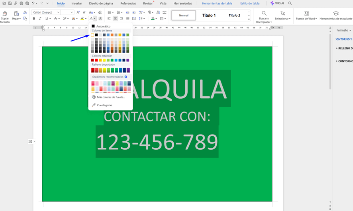Align text left
The image size is (353, 211).
[109, 19]
